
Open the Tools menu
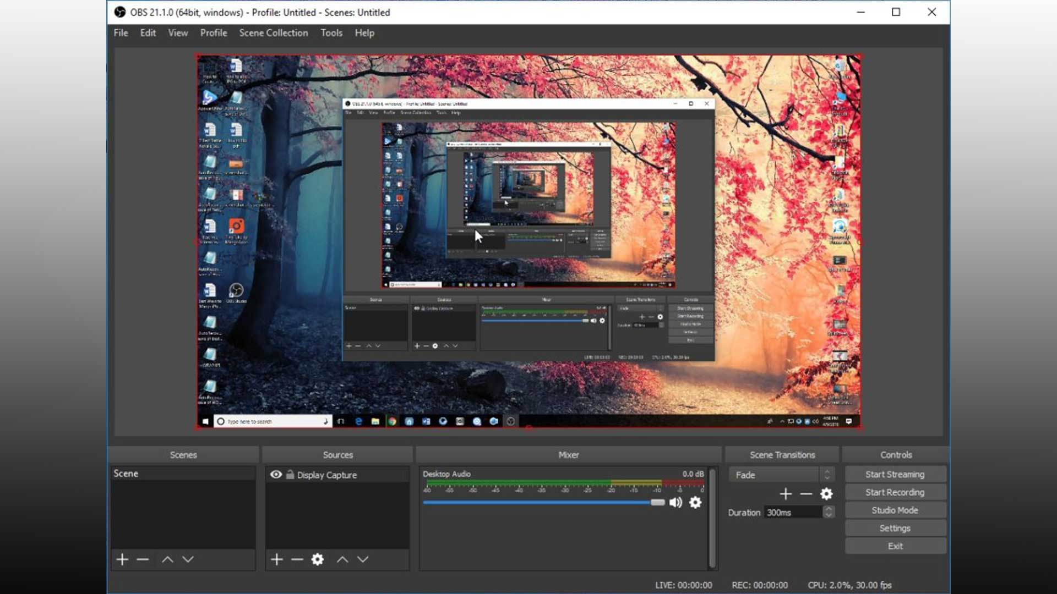[331, 32]
